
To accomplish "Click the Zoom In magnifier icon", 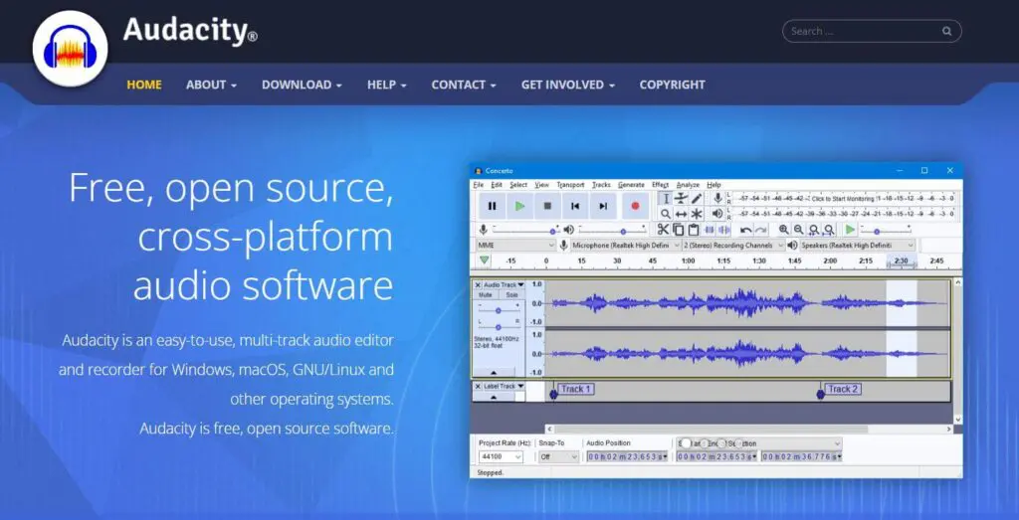I will tap(784, 229).
